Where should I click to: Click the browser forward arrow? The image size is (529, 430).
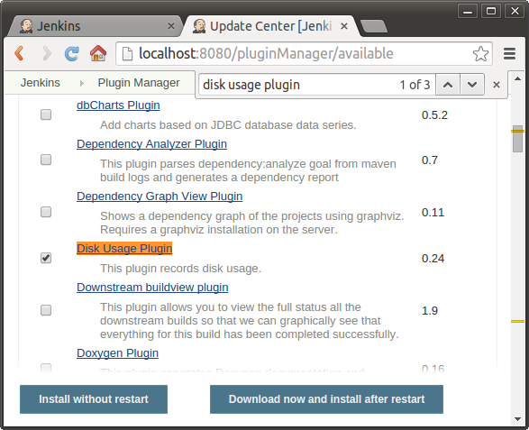coord(47,54)
